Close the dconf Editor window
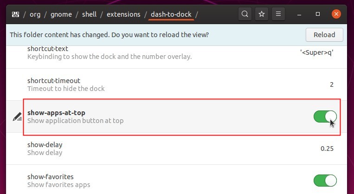The width and height of the screenshot is (354, 194). [336, 14]
